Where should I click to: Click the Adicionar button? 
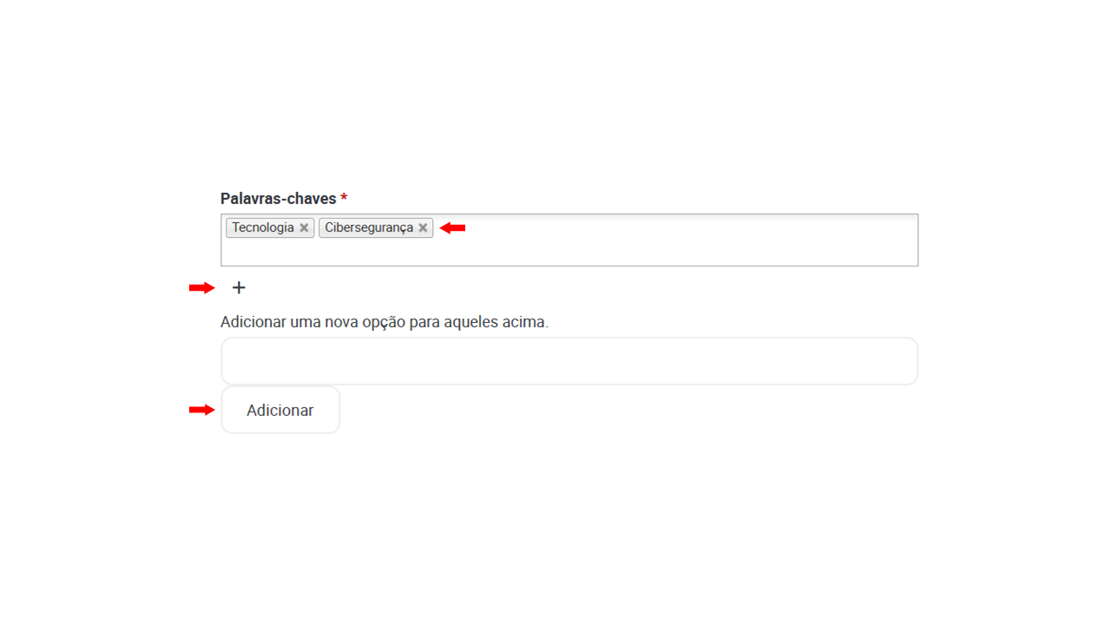[x=280, y=410]
